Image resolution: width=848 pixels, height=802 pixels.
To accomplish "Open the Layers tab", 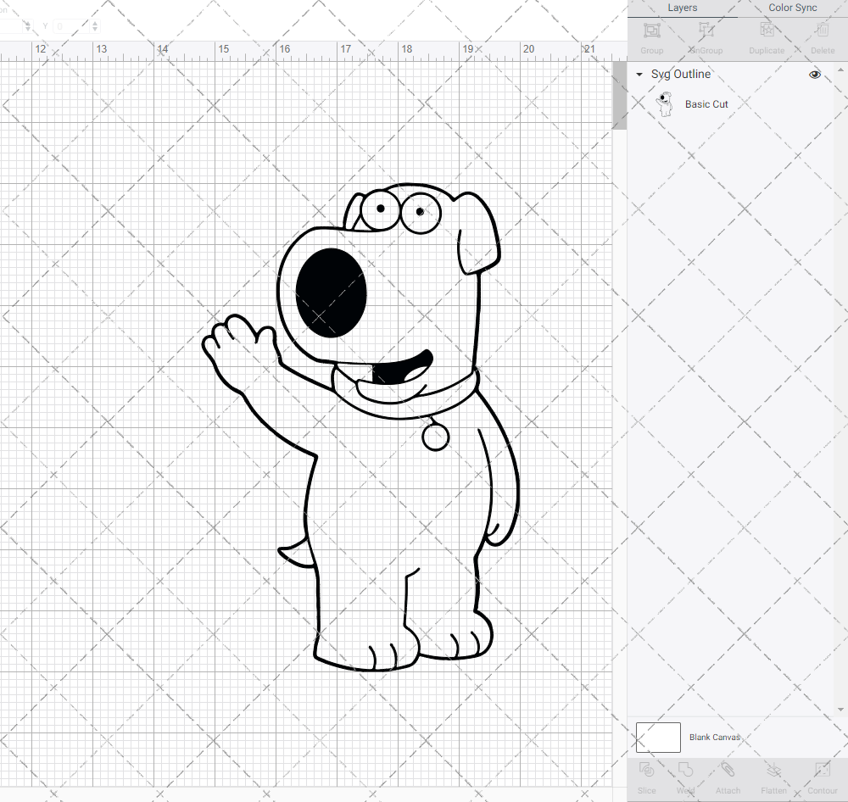I will 682,8.
